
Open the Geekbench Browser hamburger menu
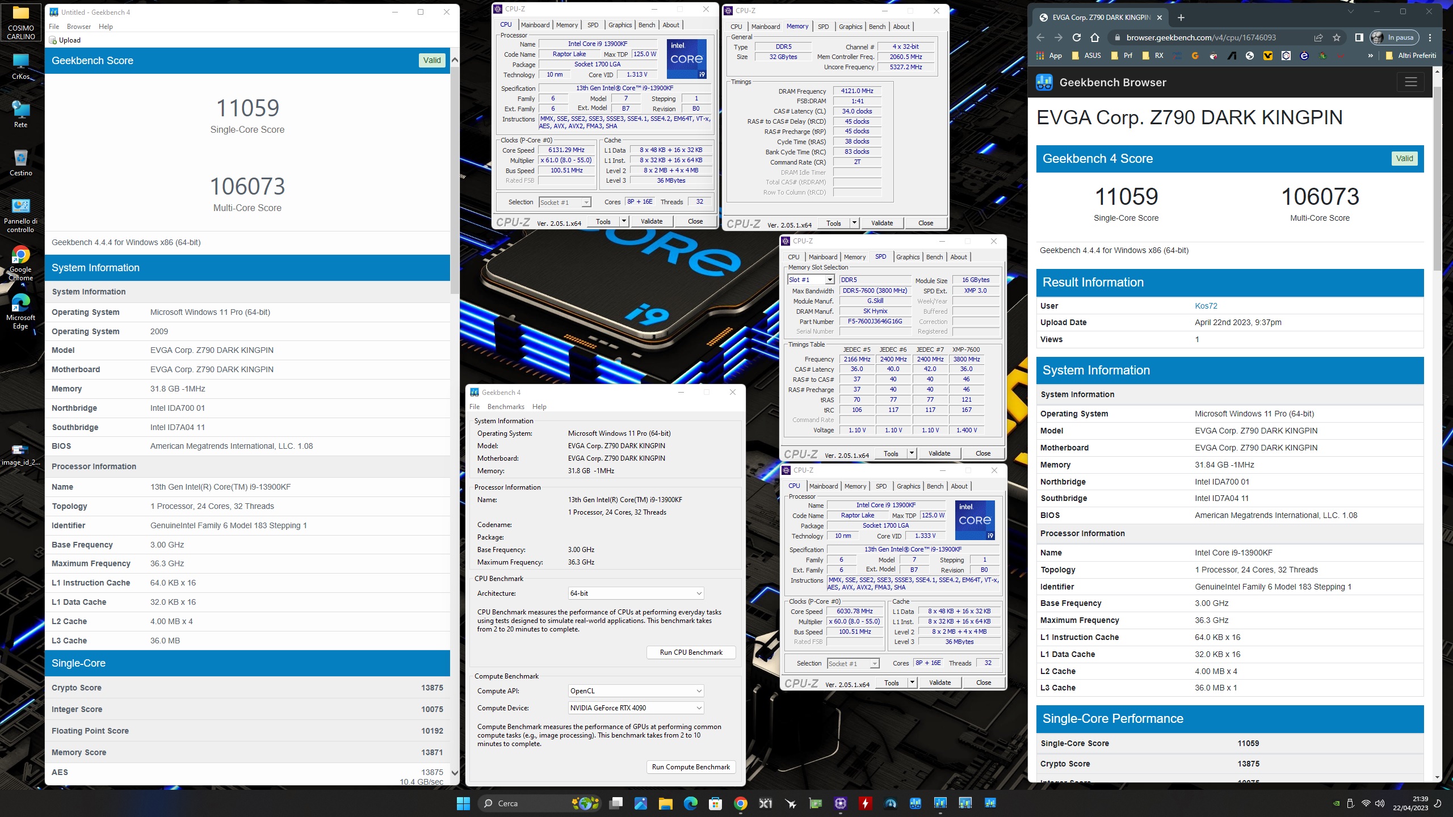(x=1411, y=82)
